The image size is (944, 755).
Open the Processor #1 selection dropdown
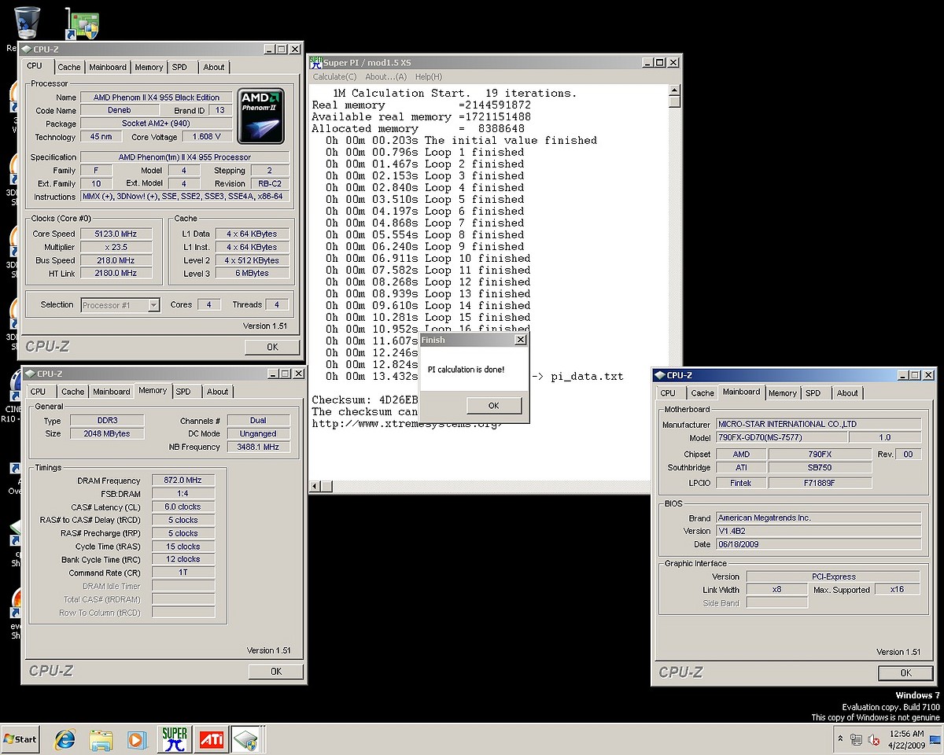tap(120, 305)
